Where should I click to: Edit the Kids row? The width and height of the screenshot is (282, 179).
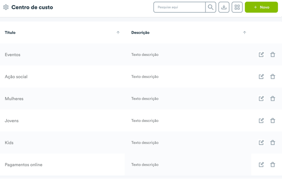click(x=261, y=142)
